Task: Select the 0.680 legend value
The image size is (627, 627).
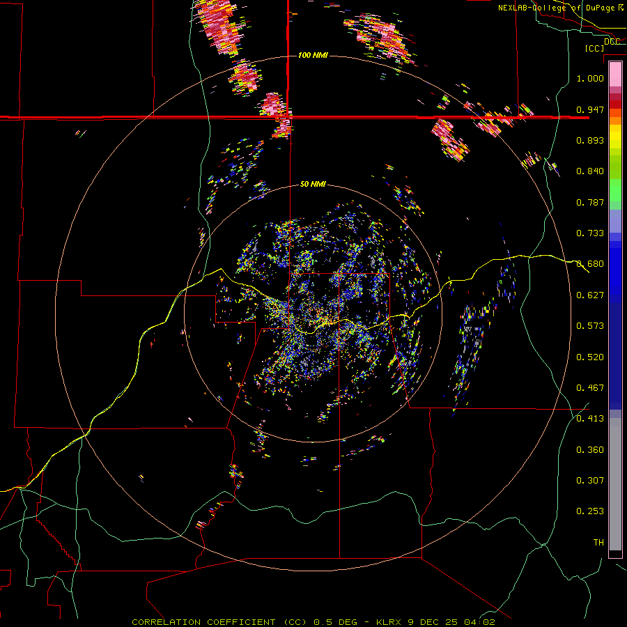Action: click(x=590, y=264)
